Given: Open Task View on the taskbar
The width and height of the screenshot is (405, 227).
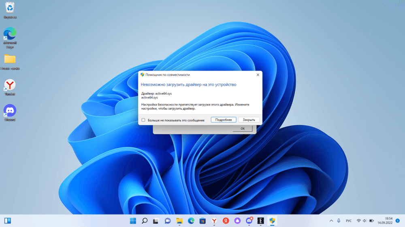Looking at the screenshot, I should pyautogui.click(x=156, y=221).
